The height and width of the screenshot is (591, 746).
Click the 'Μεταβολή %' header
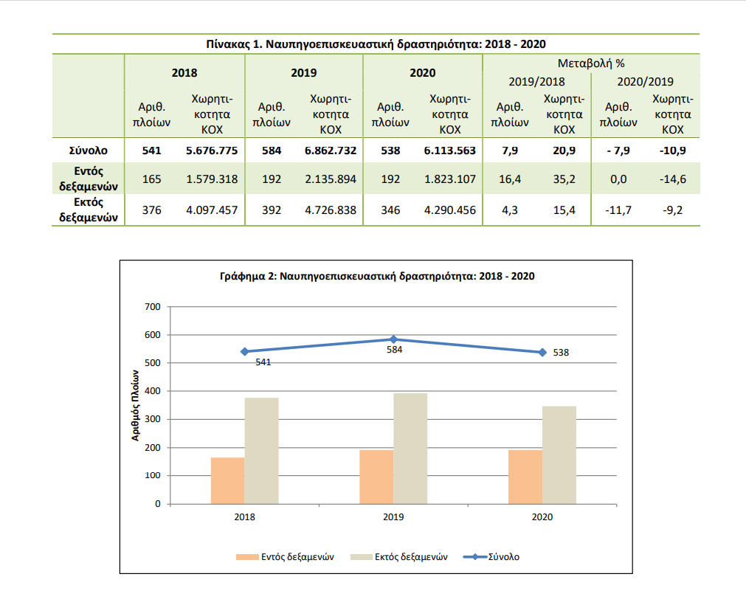tap(591, 63)
